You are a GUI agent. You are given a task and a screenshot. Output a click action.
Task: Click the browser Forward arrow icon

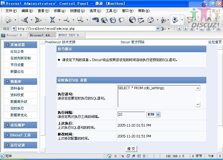[x=38, y=20]
